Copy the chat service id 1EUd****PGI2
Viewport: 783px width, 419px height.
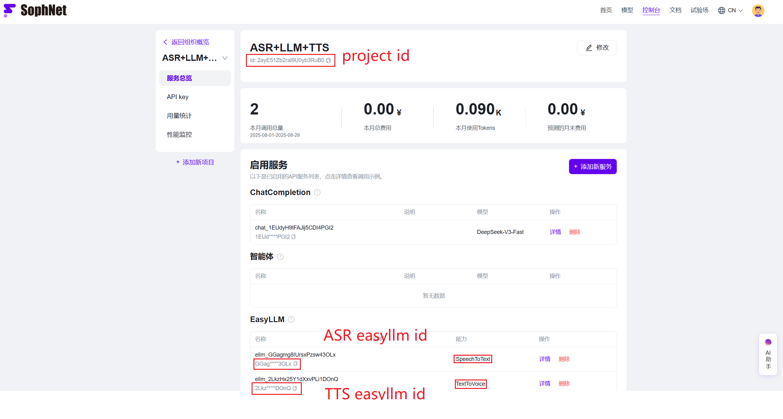(294, 237)
